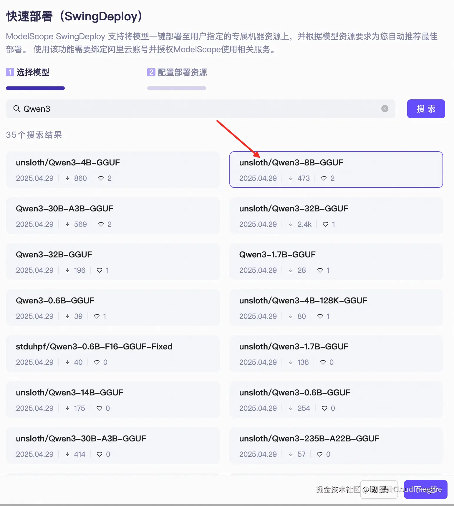
Task: Click download icon on Qwen3-1.7B-GGUF card with 28
Action: coord(291,270)
